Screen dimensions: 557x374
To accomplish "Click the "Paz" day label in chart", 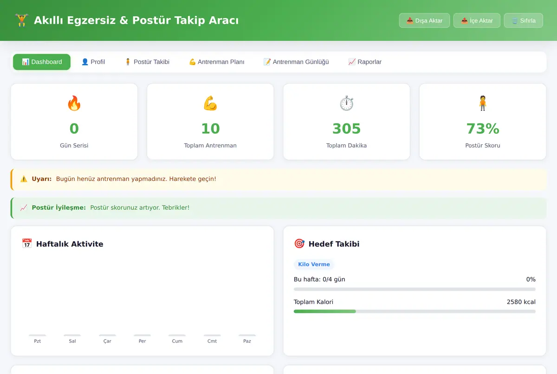I will tap(247, 341).
